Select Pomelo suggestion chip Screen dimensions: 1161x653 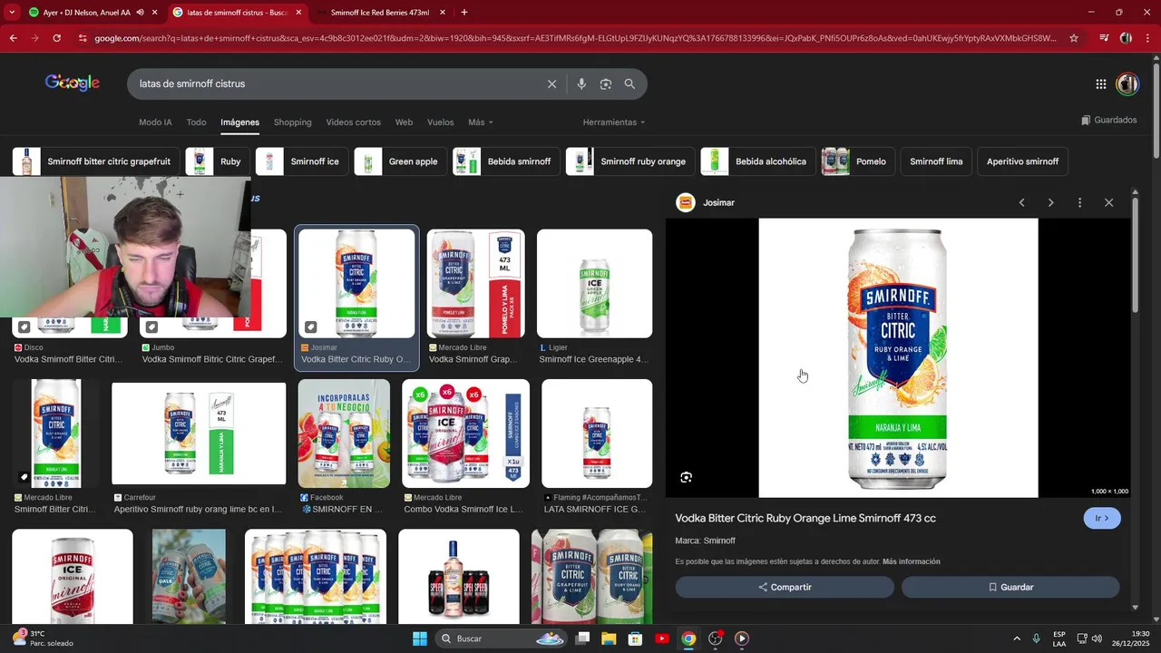pyautogui.click(x=858, y=161)
